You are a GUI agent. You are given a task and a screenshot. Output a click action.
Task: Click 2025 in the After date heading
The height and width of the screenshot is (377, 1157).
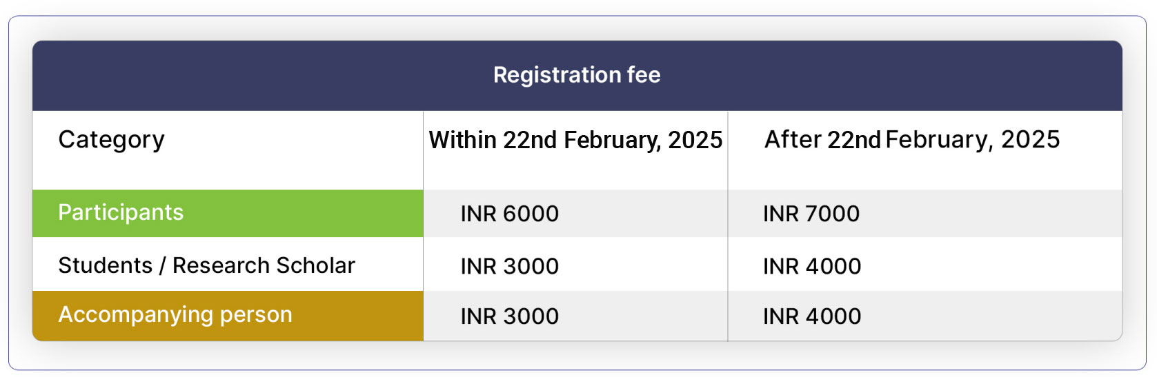point(1031,139)
